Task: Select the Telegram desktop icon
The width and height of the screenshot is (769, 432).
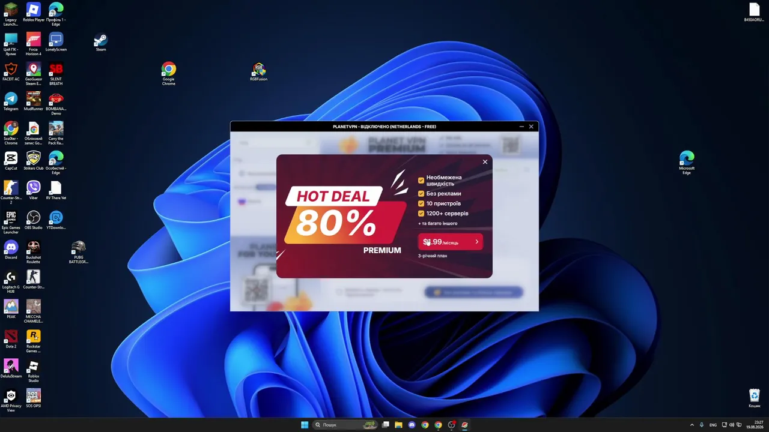Action: 11,101
